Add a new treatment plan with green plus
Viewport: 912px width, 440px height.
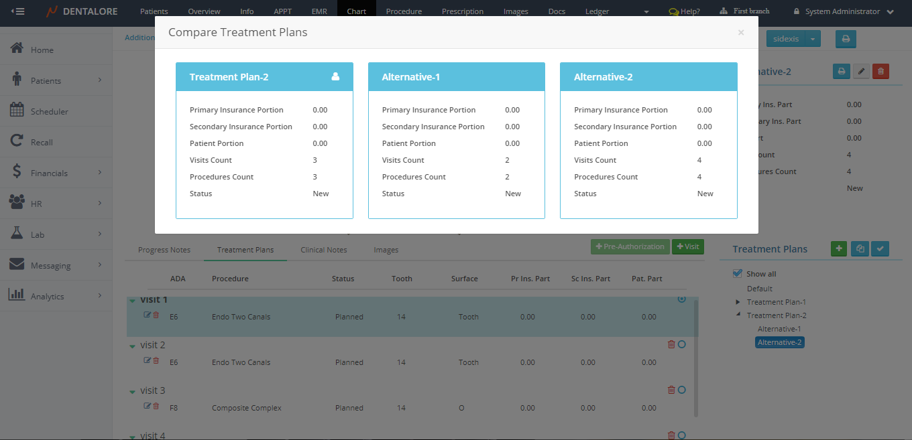tap(838, 248)
